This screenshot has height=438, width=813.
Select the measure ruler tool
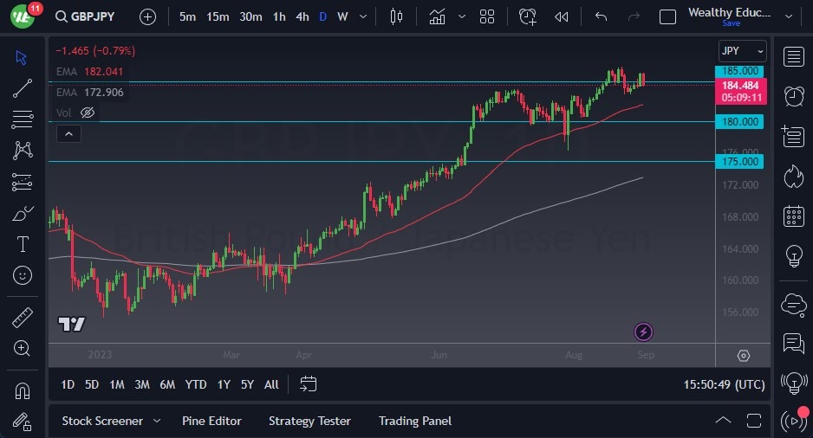[x=23, y=318]
